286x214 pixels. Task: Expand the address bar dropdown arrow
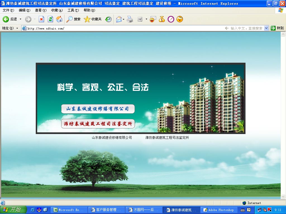pyautogui.click(x=266, y=28)
